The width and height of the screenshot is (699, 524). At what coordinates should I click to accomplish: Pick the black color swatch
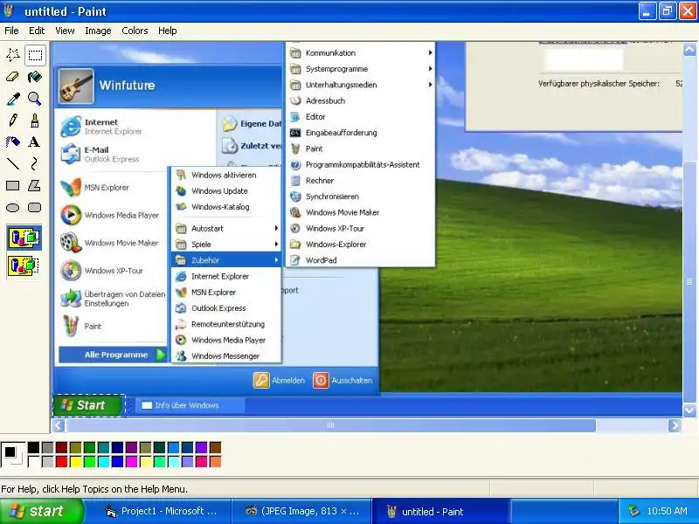click(x=34, y=448)
